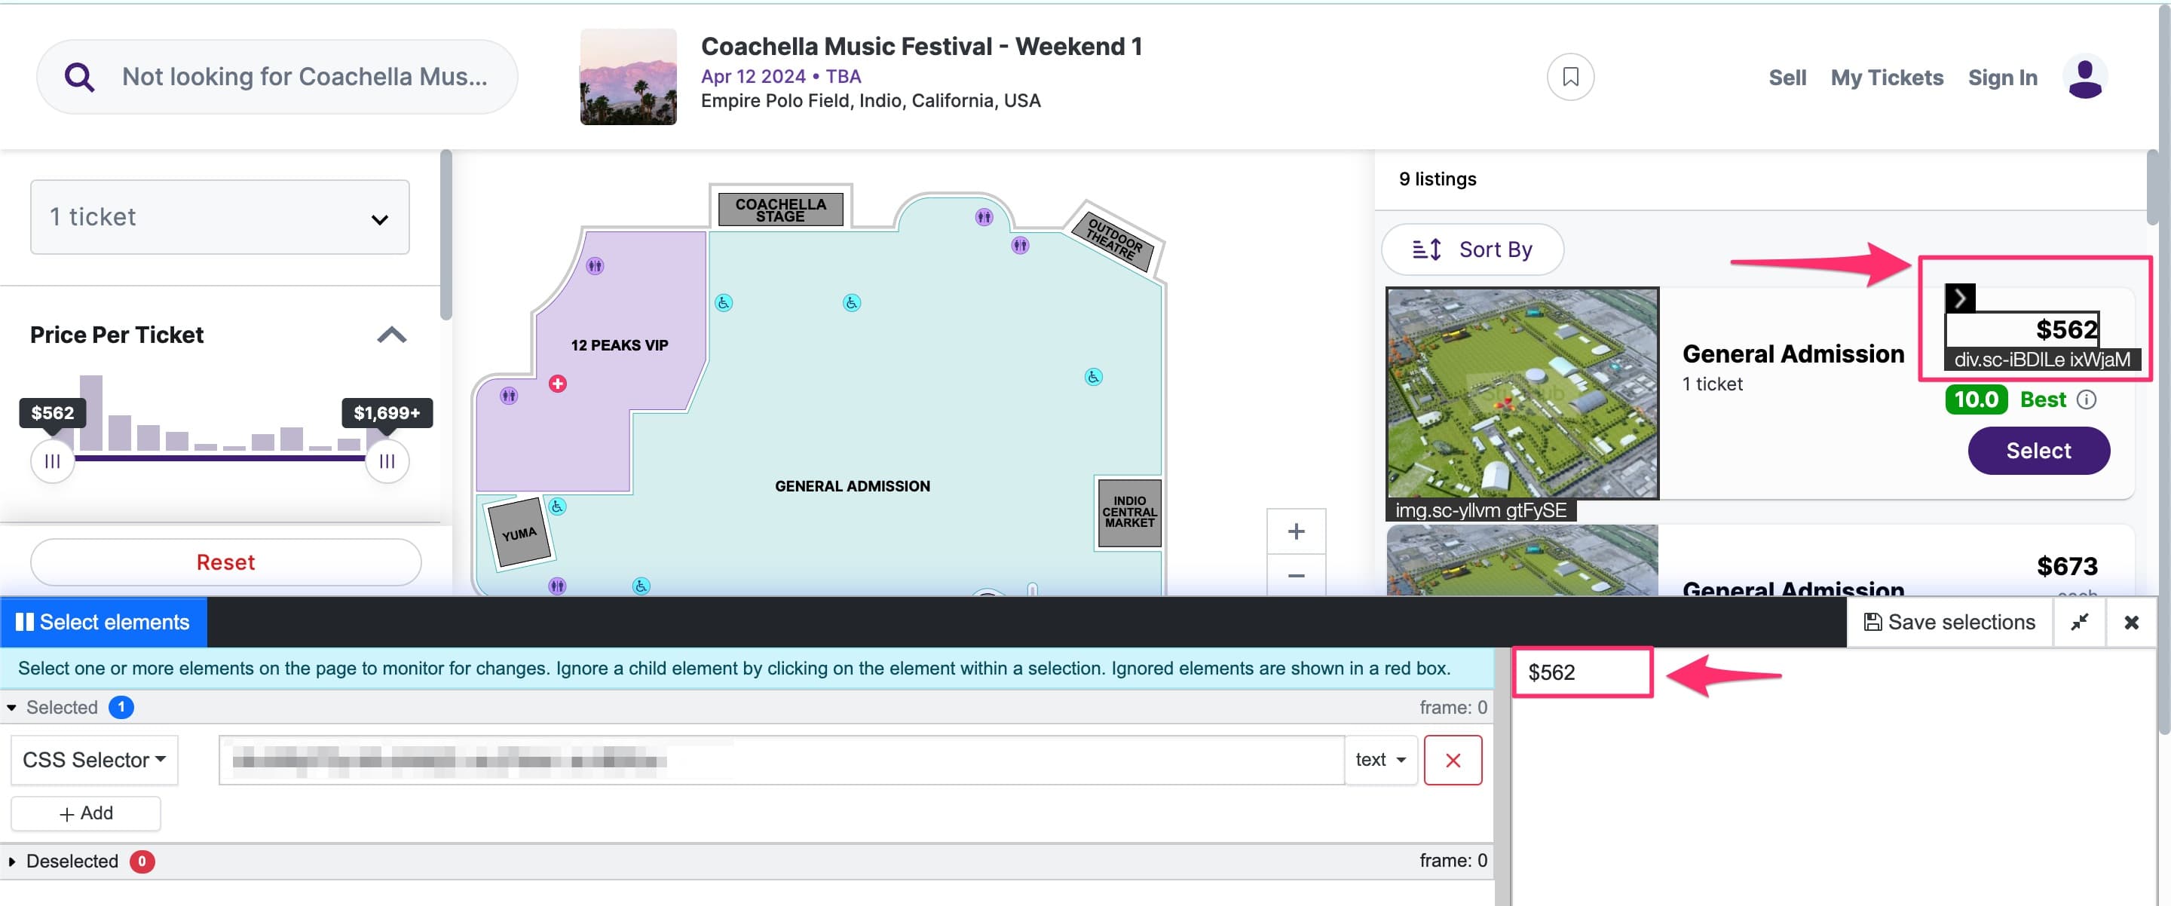This screenshot has width=2171, height=906.
Task: Collapse the Price Per Ticket section
Action: pyautogui.click(x=391, y=335)
